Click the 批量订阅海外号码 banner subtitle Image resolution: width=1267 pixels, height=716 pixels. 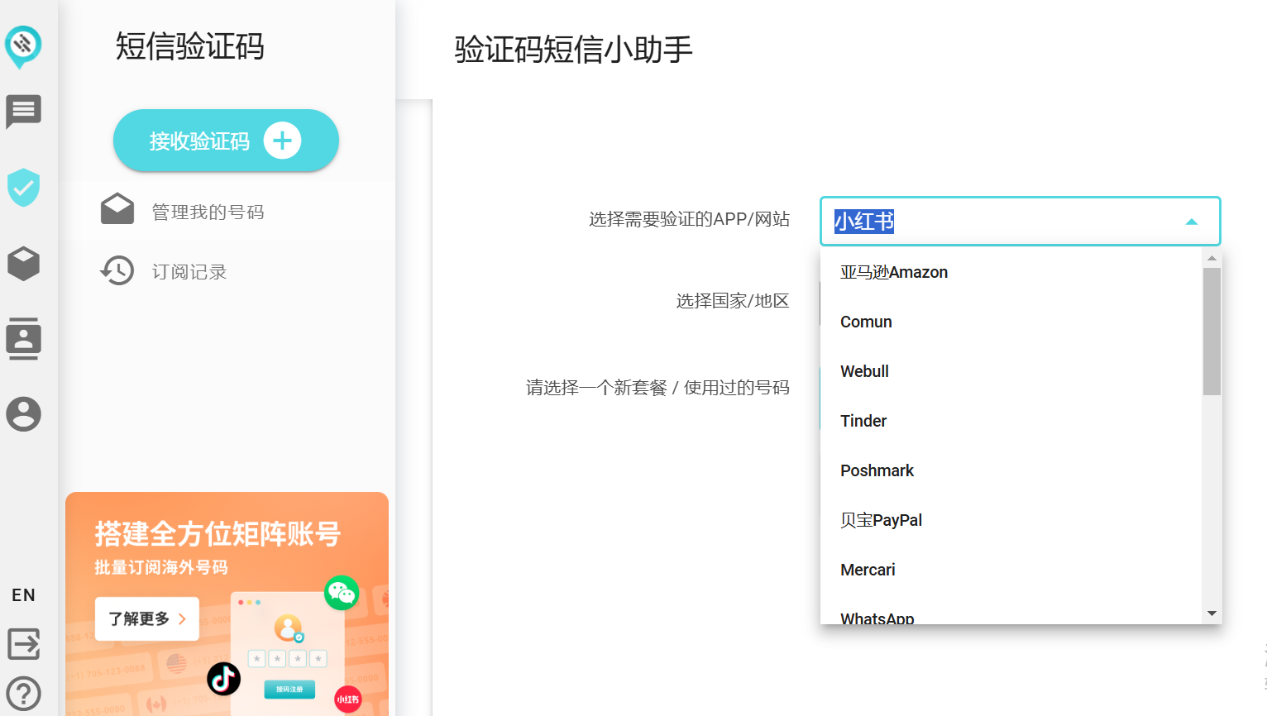coord(161,567)
